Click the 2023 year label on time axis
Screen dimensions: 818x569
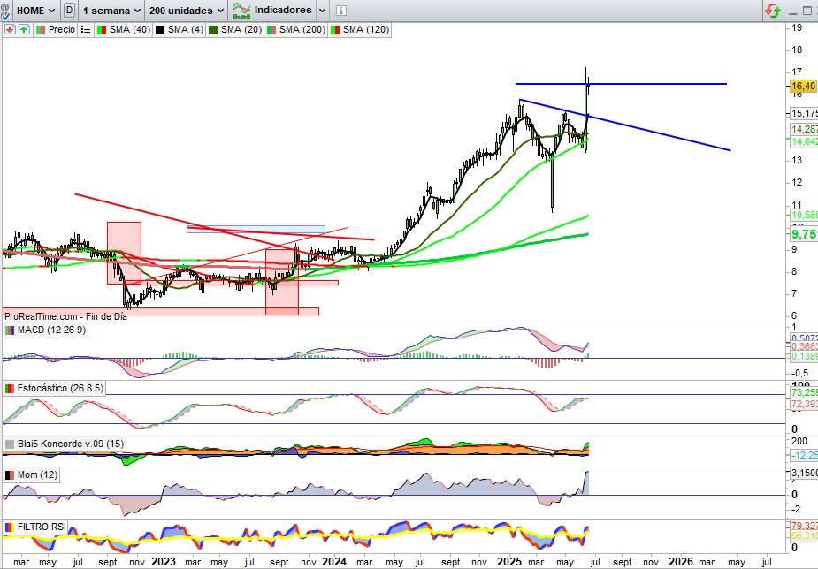tap(164, 562)
